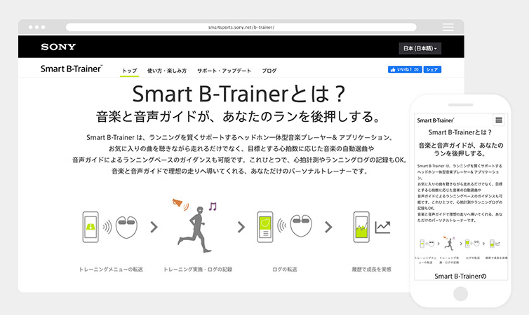This screenshot has height=315, width=529.
Task: Click the headphone icon beside the download phone
Action: pyautogui.click(x=126, y=227)
